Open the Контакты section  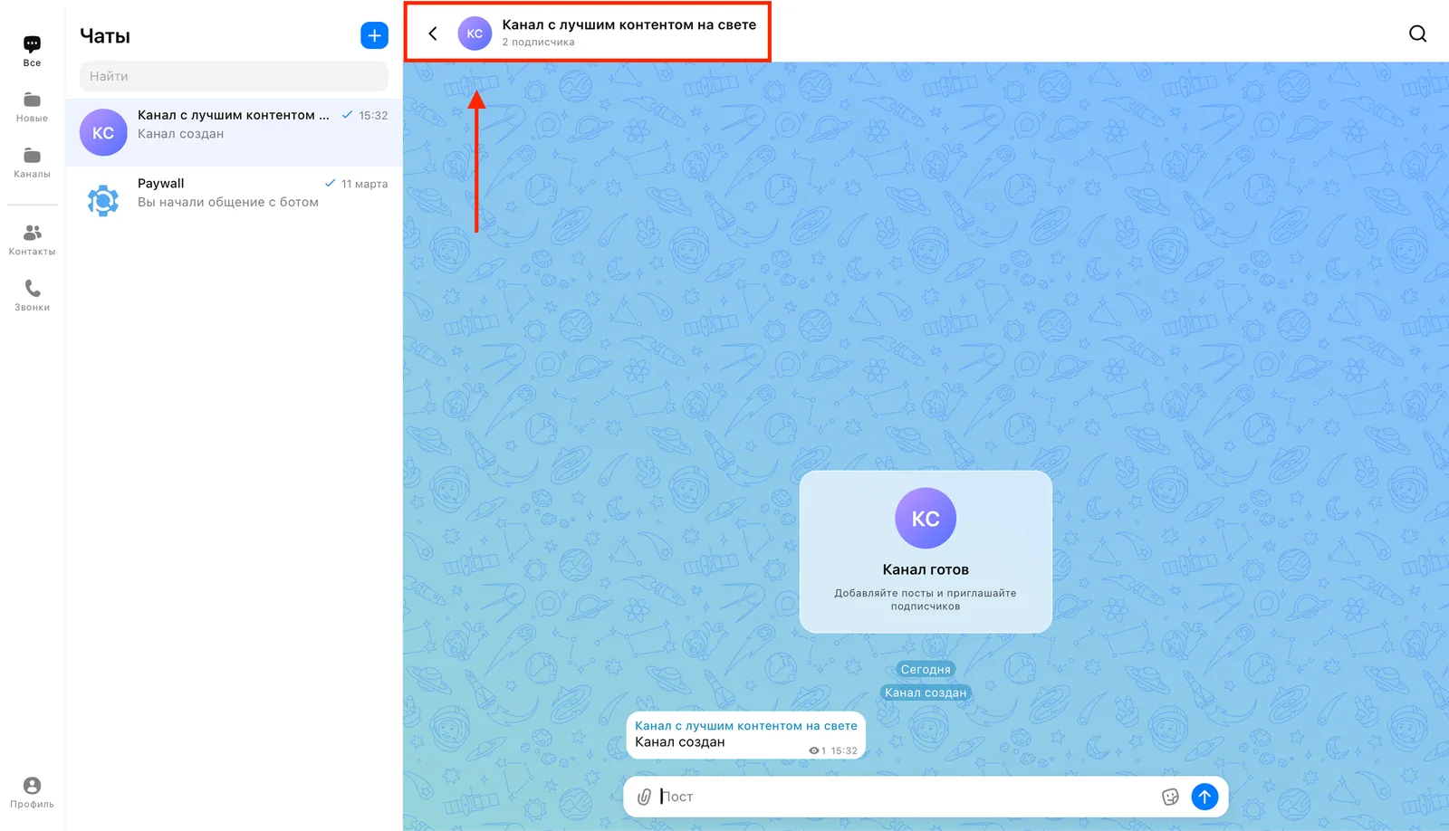[x=32, y=241]
